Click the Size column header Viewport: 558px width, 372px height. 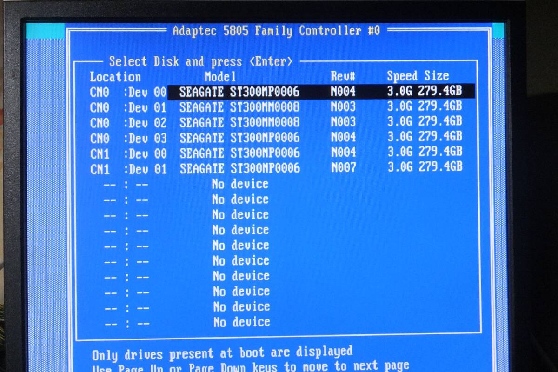pos(437,76)
